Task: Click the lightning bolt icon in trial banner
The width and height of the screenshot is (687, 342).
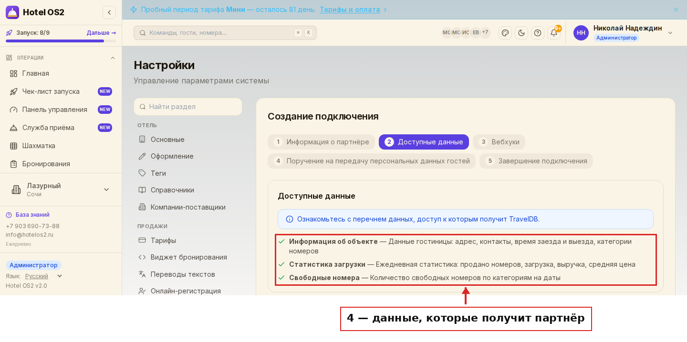Action: (x=134, y=10)
